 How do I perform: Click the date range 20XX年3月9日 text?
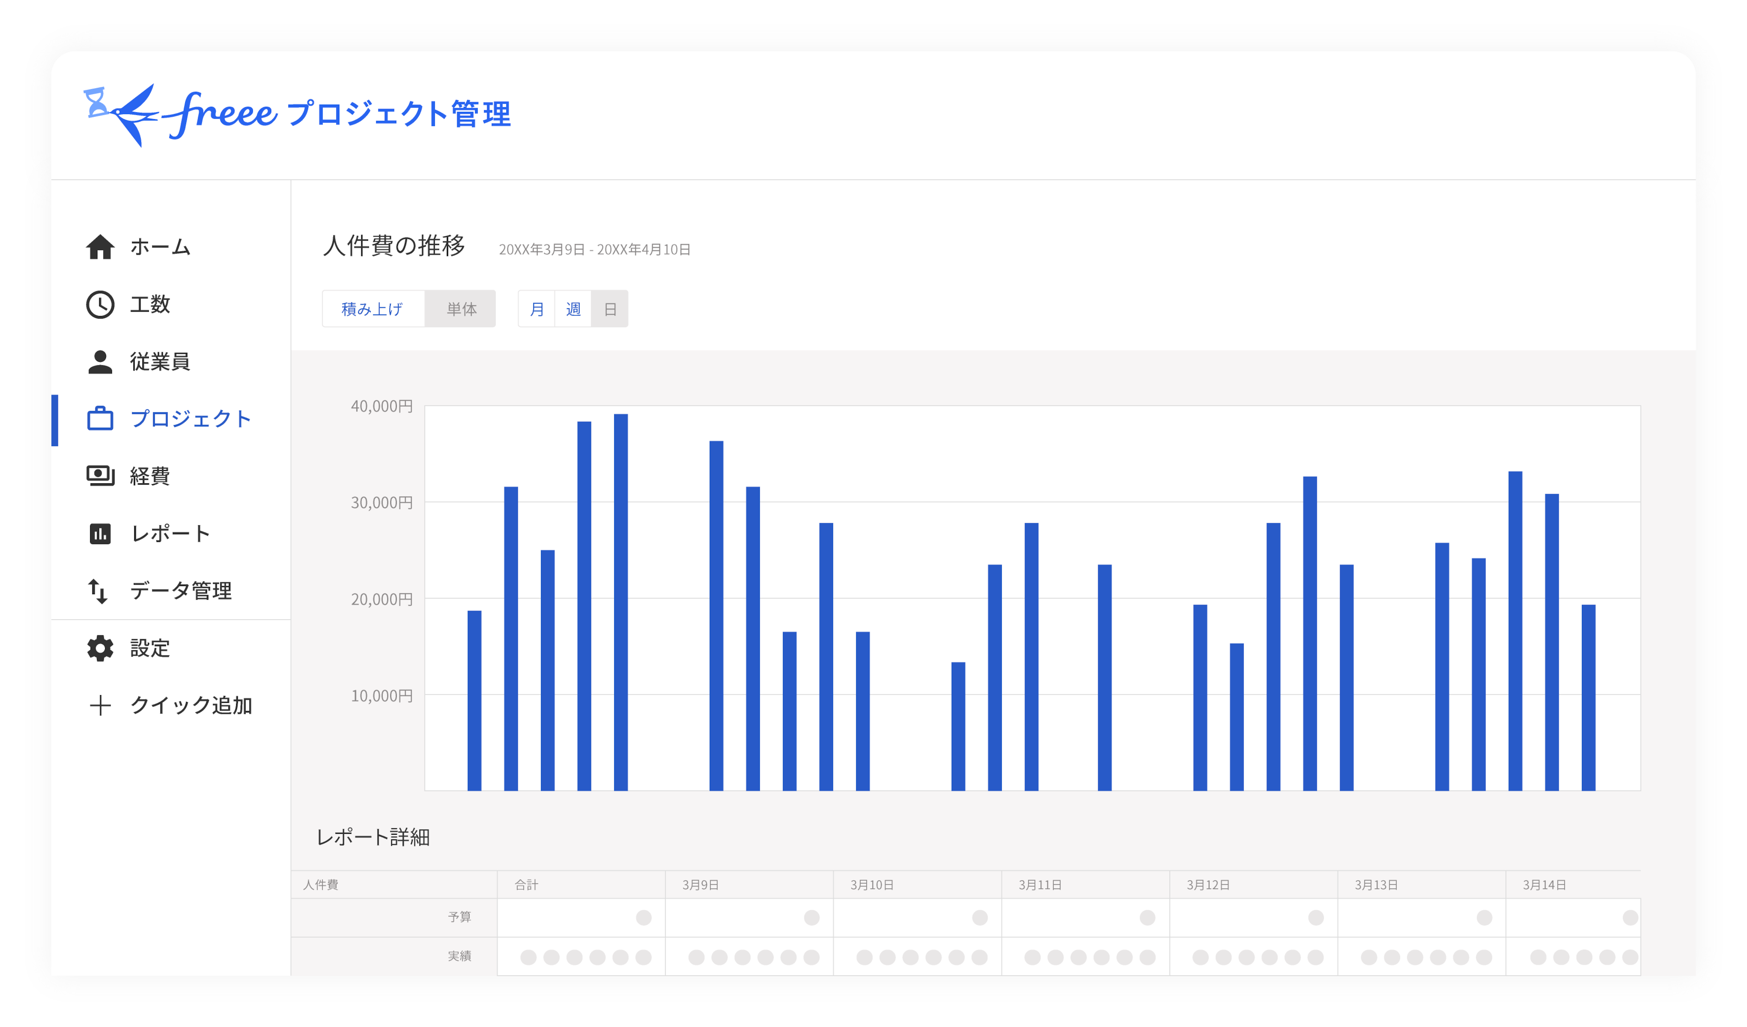(x=541, y=250)
